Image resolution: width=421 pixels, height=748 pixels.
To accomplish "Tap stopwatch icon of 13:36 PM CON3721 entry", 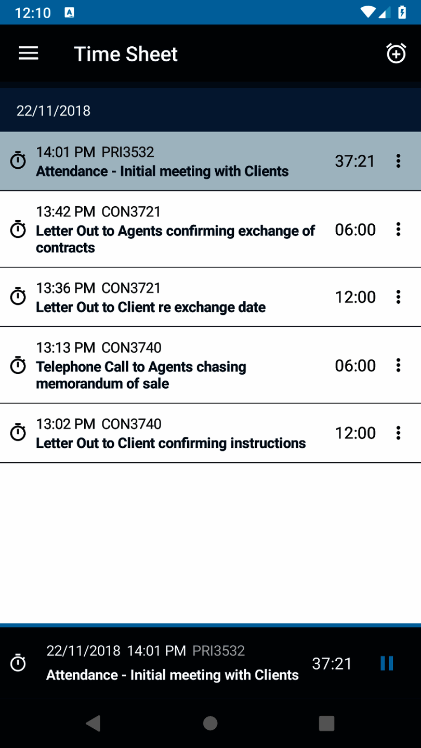I will [18, 297].
